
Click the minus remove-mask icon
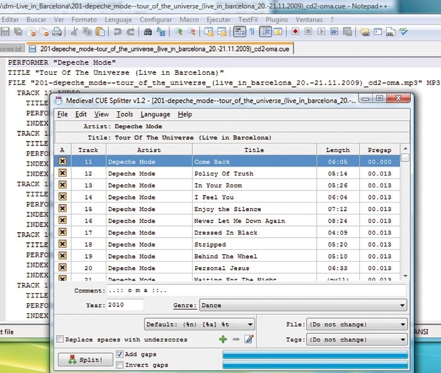click(236, 339)
